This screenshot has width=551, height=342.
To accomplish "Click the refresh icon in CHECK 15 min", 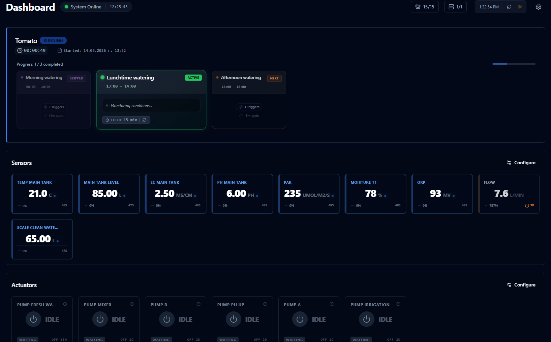I will [x=145, y=120].
